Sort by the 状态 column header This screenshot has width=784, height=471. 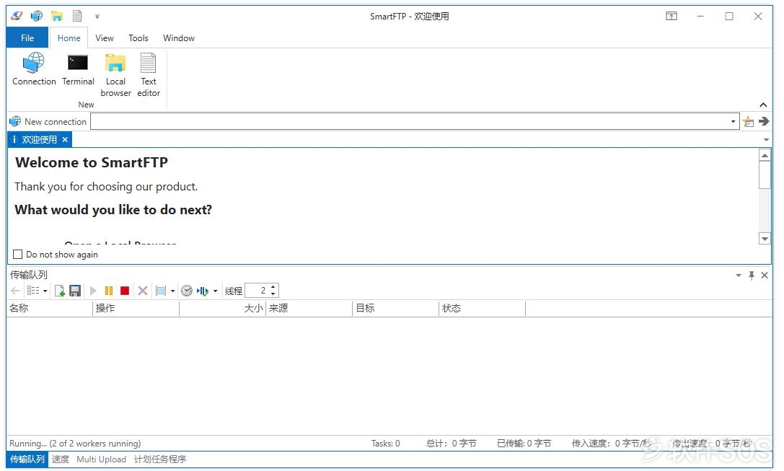point(483,308)
